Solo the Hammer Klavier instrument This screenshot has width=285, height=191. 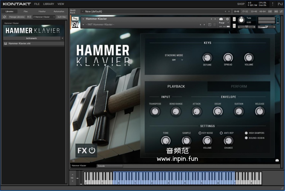[234, 19]
